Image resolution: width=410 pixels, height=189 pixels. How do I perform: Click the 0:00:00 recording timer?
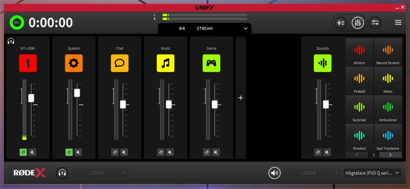(x=51, y=23)
